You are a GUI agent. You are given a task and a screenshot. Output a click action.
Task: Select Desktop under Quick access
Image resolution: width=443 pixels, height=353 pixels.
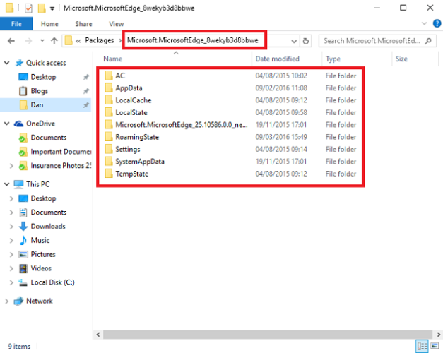(43, 77)
